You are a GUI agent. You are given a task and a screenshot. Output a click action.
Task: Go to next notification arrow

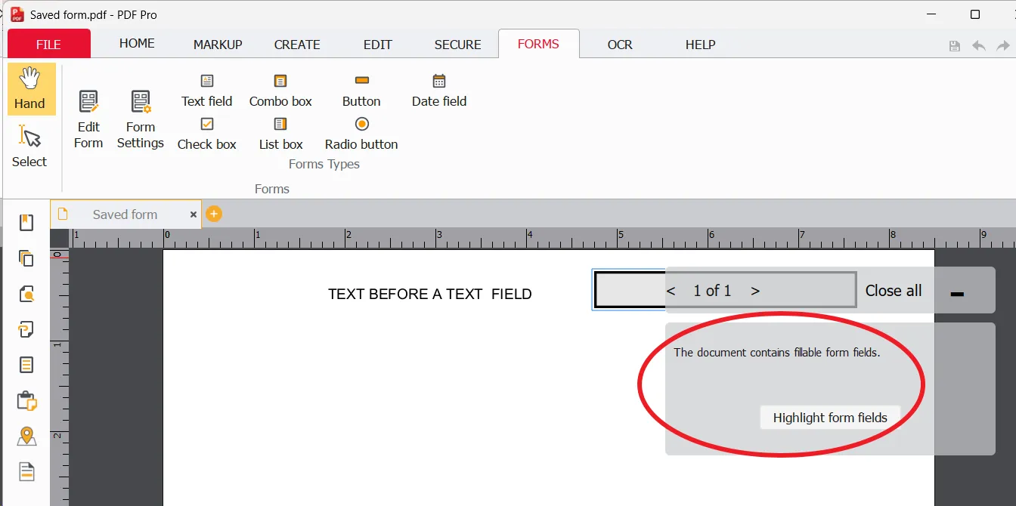click(755, 291)
